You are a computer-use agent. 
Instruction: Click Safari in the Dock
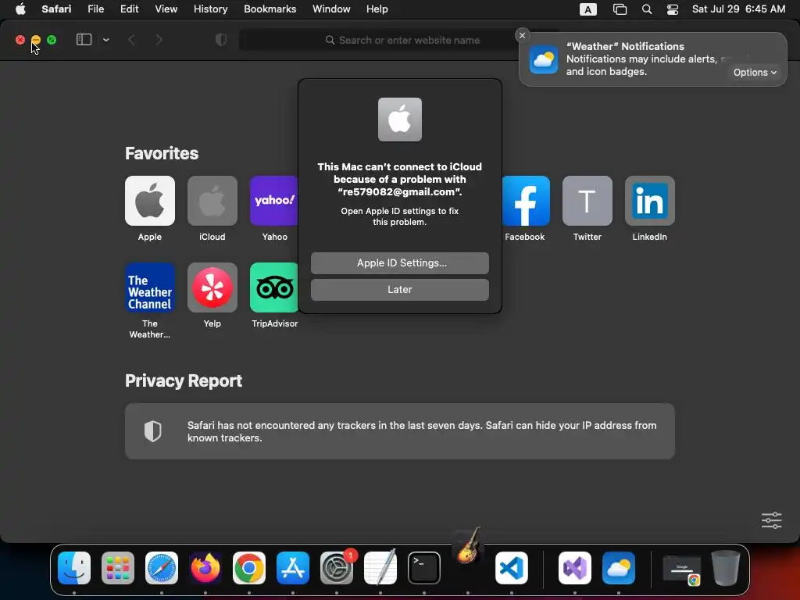[162, 568]
